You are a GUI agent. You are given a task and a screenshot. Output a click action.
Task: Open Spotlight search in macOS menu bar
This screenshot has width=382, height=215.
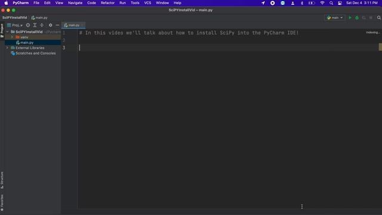[x=331, y=3]
